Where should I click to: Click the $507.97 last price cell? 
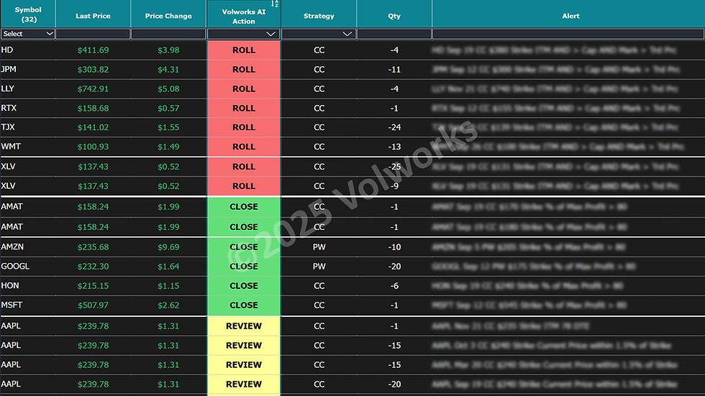pos(93,305)
